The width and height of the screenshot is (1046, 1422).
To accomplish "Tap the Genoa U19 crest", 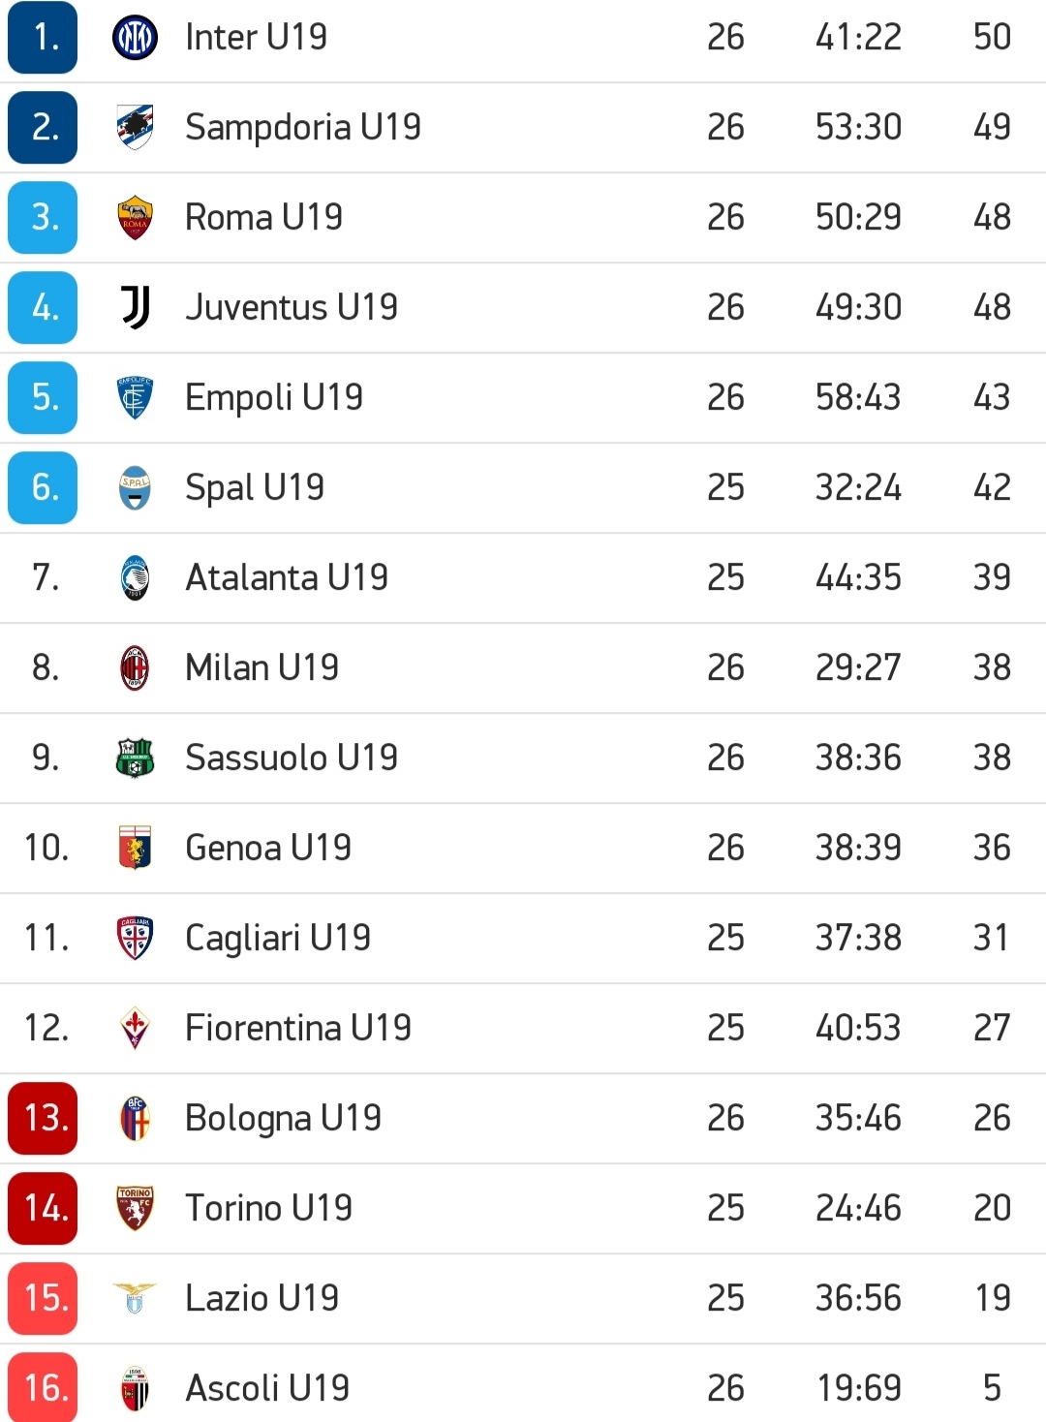I will click(135, 849).
